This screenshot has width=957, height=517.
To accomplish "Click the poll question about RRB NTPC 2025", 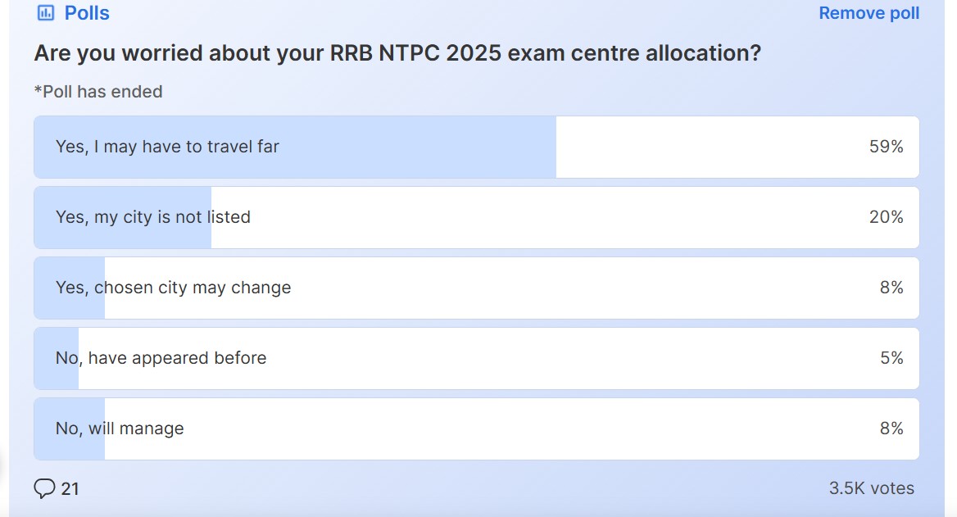I will click(397, 52).
